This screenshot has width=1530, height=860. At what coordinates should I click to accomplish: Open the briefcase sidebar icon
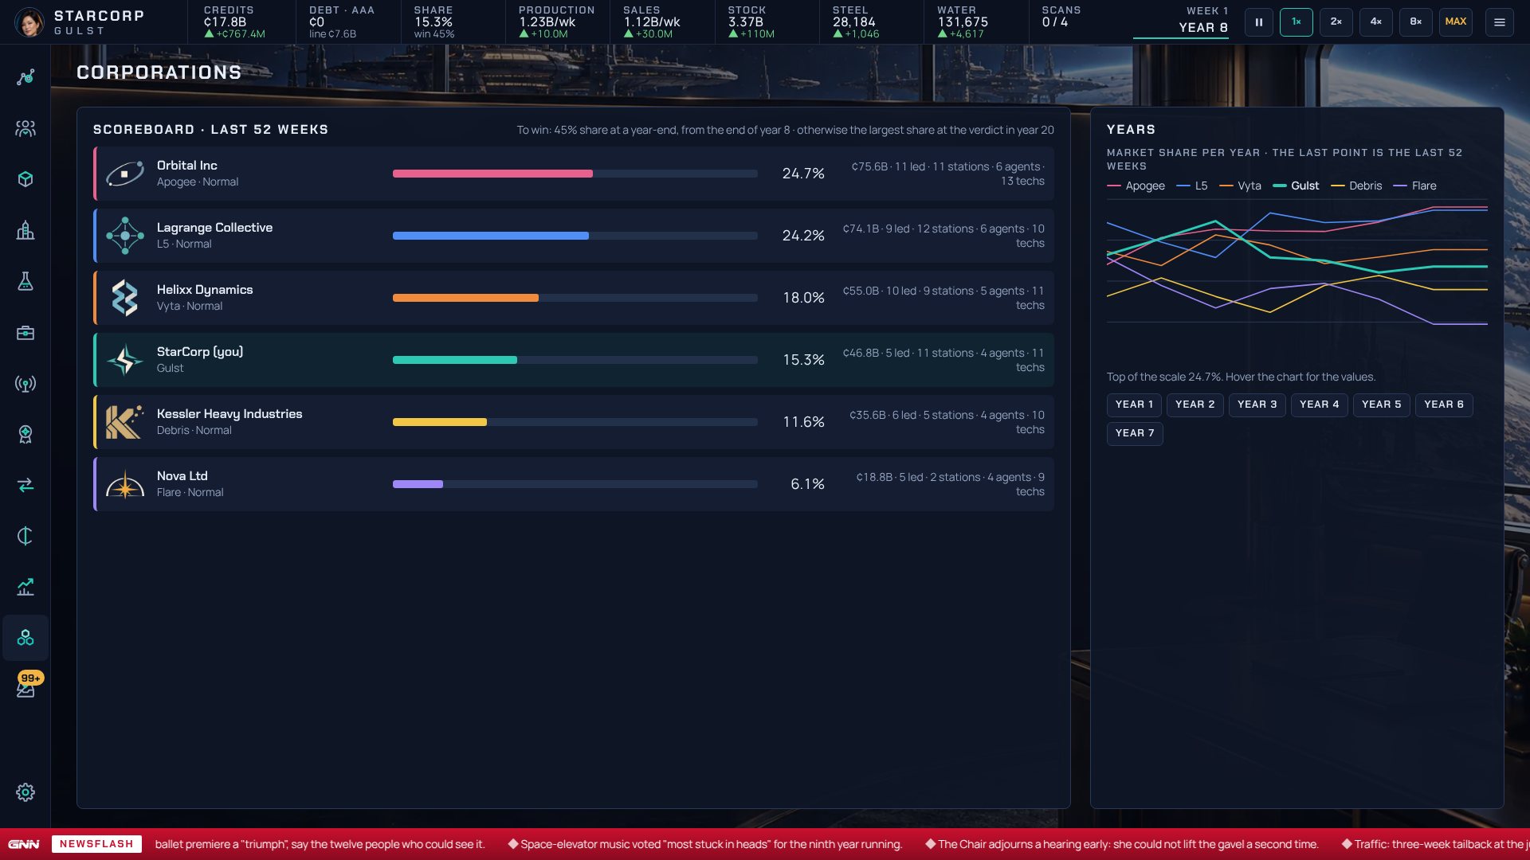(x=25, y=332)
